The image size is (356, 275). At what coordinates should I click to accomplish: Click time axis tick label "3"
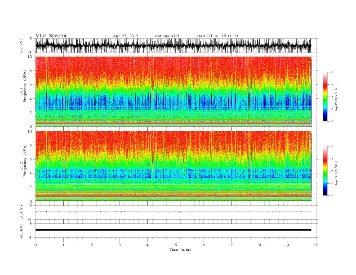click(x=120, y=245)
